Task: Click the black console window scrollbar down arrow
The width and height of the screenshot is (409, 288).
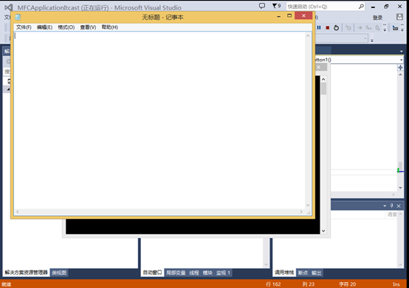Action: coord(323,231)
